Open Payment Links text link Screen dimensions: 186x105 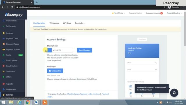[86, 94]
